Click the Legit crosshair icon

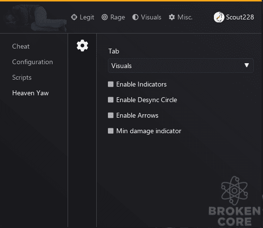coord(74,17)
